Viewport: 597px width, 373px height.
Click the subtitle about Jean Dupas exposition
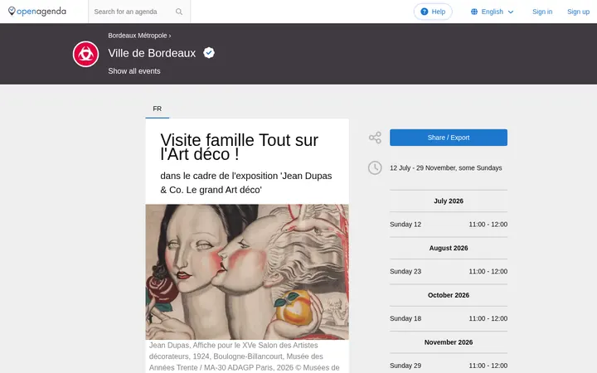point(246,182)
